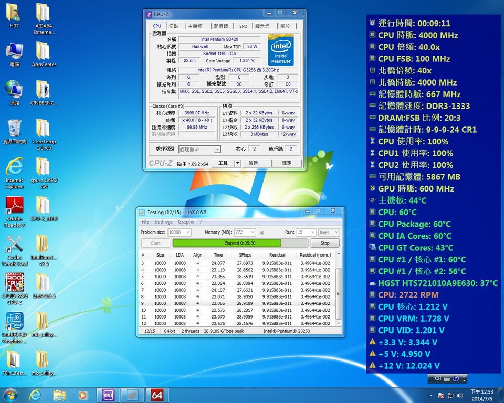Expand the tools button dropdown arrow
Viewport: 504px width, 403px height.
[237, 163]
